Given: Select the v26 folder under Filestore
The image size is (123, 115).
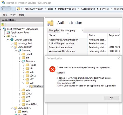Looking at the screenshot, I should point(32,72).
